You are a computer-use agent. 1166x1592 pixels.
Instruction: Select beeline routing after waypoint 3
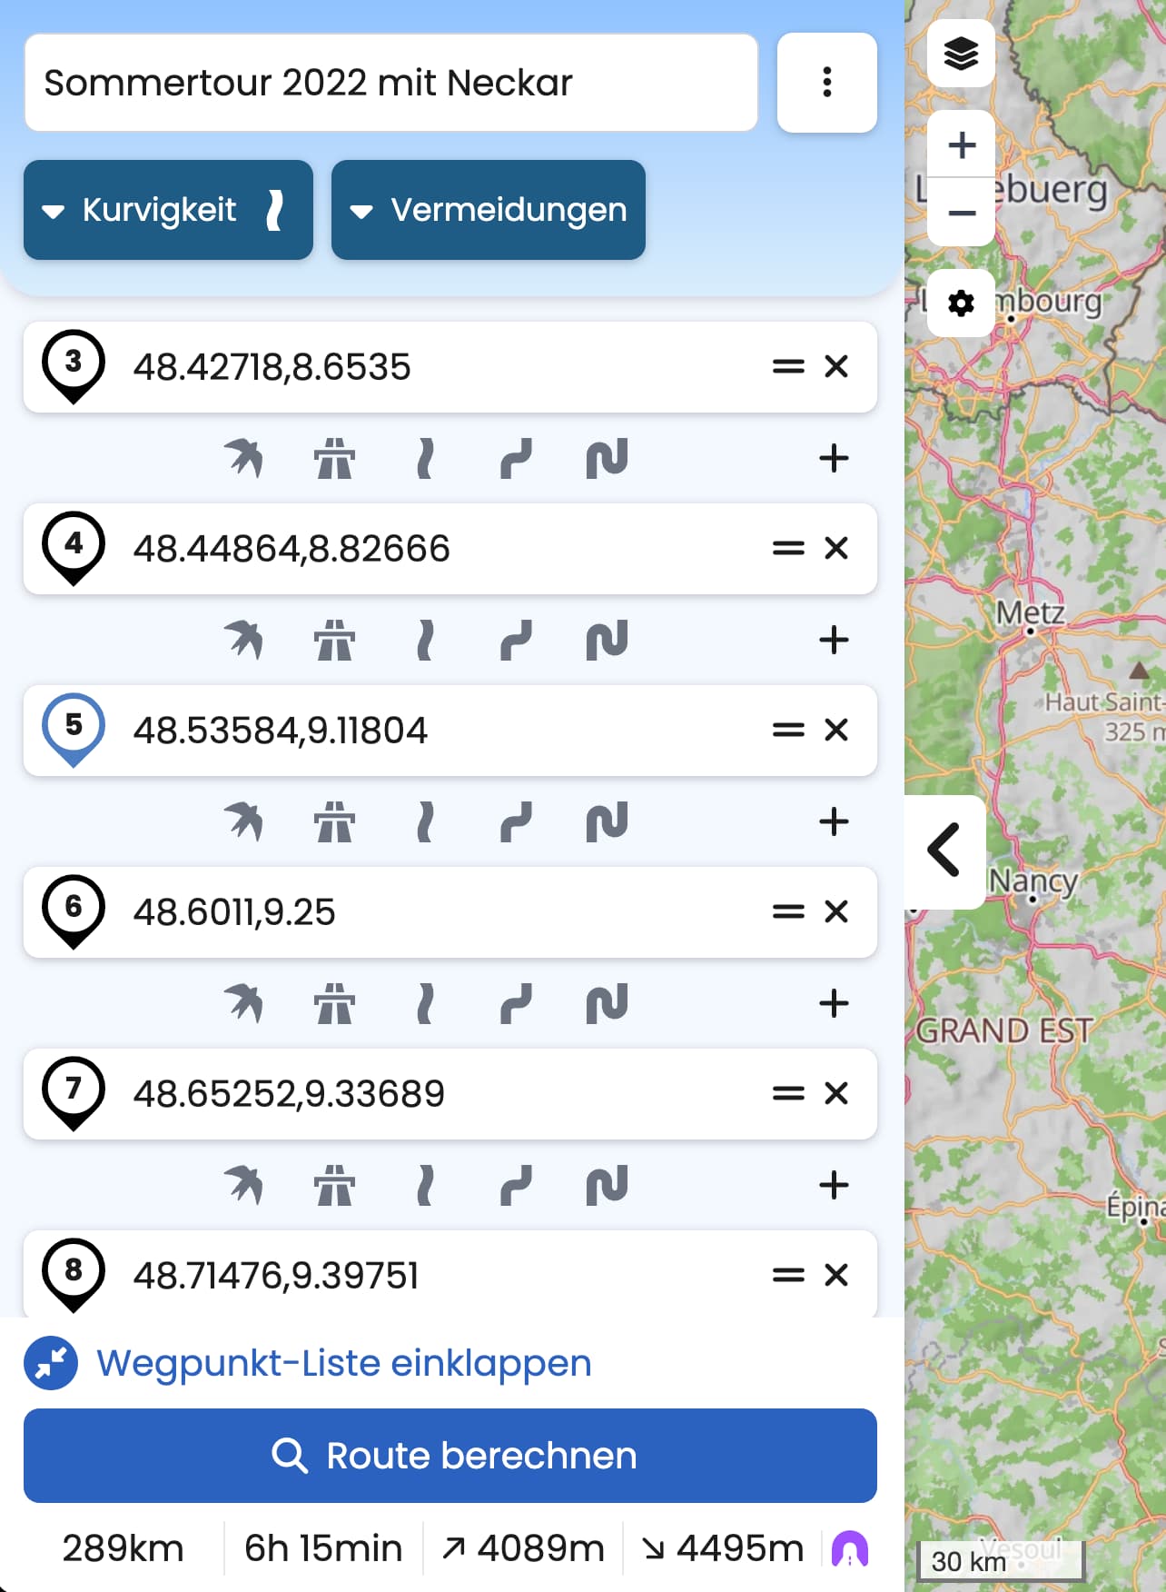pyautogui.click(x=243, y=458)
